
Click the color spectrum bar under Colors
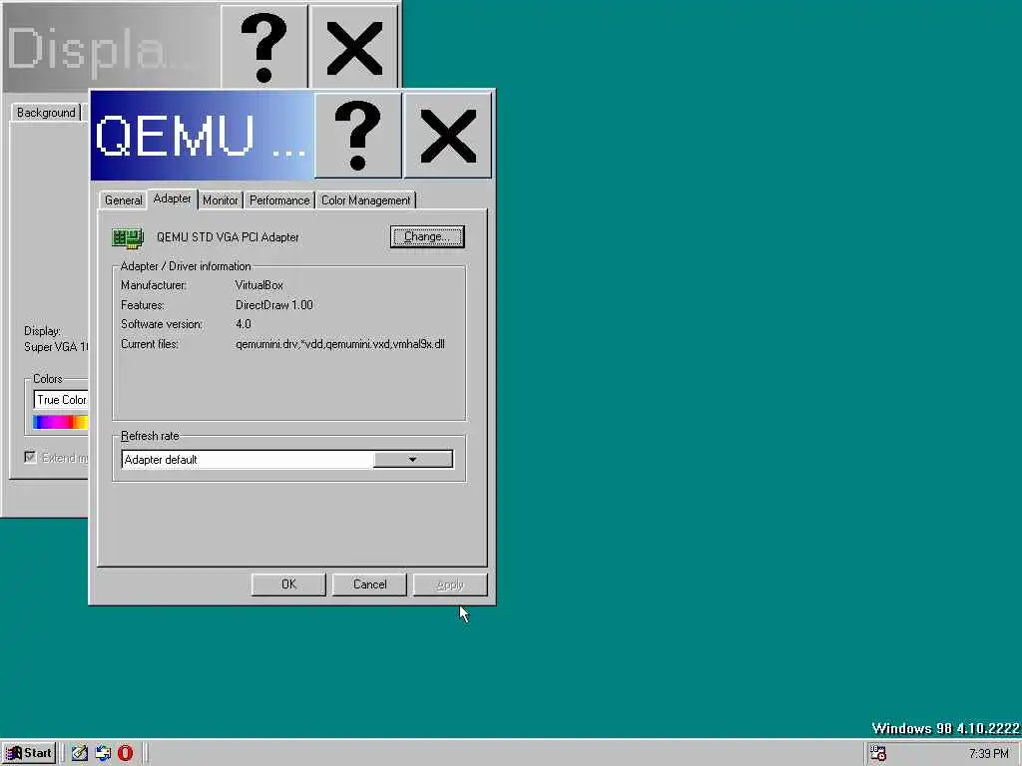click(x=61, y=422)
